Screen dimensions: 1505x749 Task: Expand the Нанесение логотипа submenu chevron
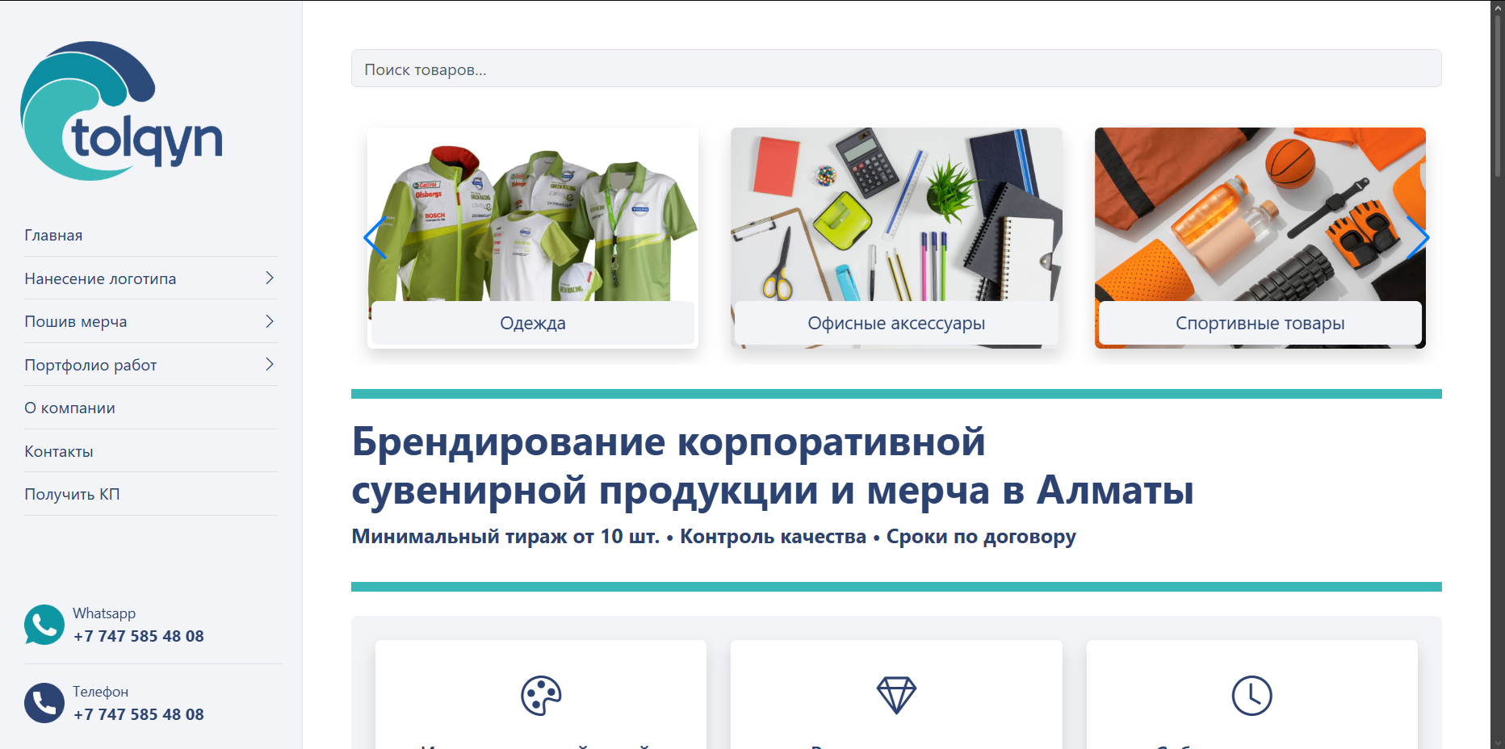(270, 278)
